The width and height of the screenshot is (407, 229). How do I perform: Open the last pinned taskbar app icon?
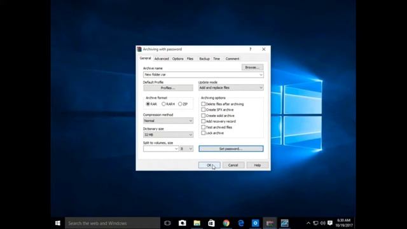(x=284, y=223)
